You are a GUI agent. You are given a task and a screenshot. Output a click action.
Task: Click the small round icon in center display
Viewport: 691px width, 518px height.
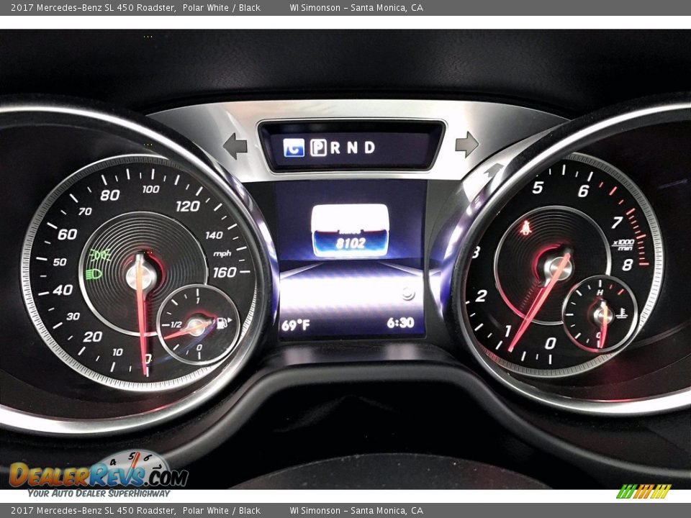point(408,294)
